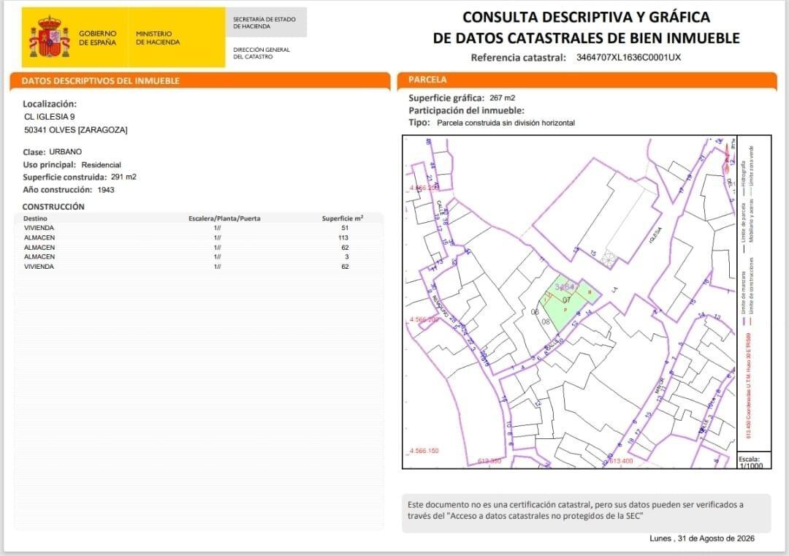Screen dimensions: 789x556
Task: Click the top "4.566.250" coordinate label on map
Action: point(424,188)
